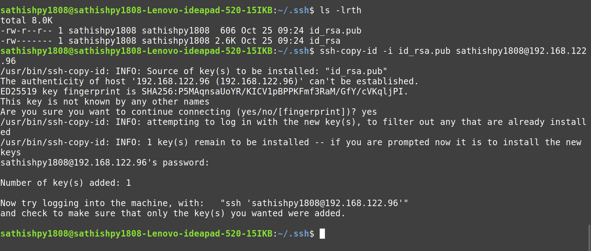Click the "Number of key(s) added: 1" line
This screenshot has height=251, width=591.
tap(66, 183)
